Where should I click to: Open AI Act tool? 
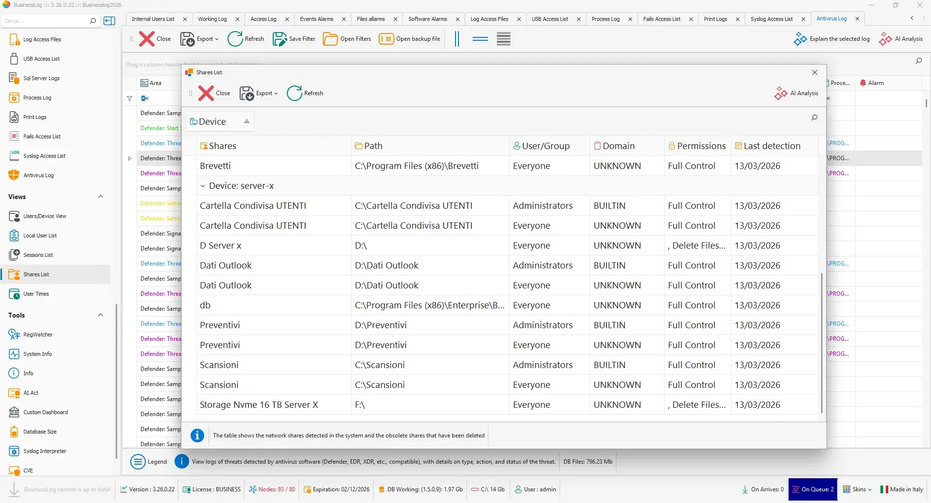(x=31, y=393)
